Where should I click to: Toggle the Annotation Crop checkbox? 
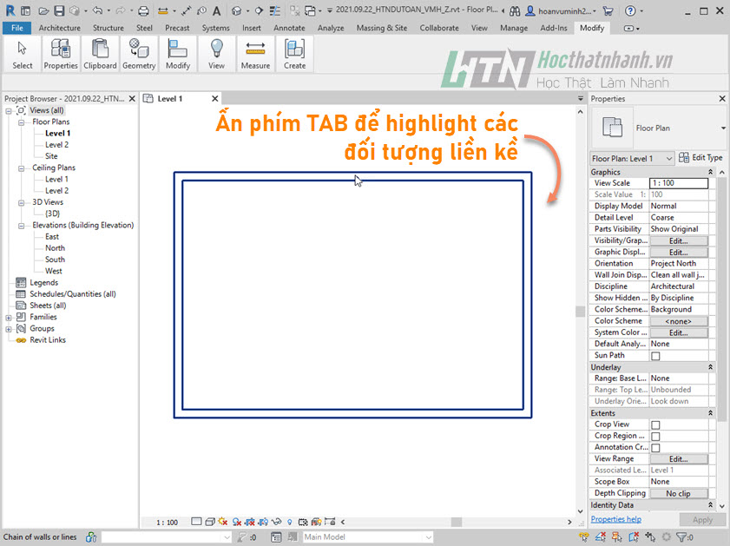[x=655, y=448]
